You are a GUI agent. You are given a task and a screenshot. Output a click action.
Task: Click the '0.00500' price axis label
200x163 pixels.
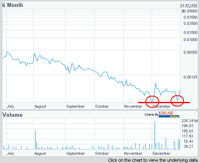pyautogui.click(x=190, y=52)
